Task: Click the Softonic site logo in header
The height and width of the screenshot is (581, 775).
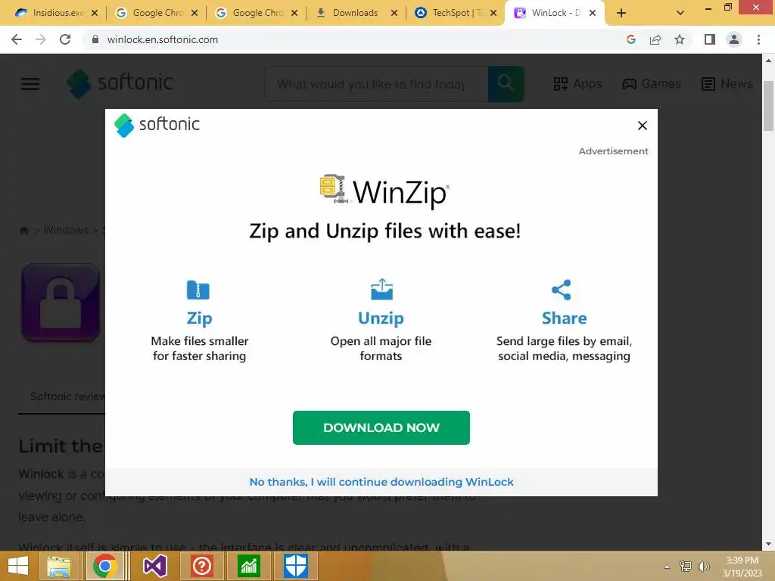Action: (120, 83)
